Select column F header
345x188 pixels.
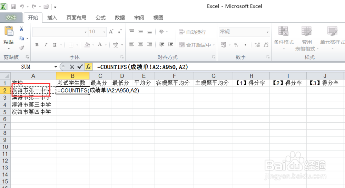pyautogui.click(x=174, y=76)
